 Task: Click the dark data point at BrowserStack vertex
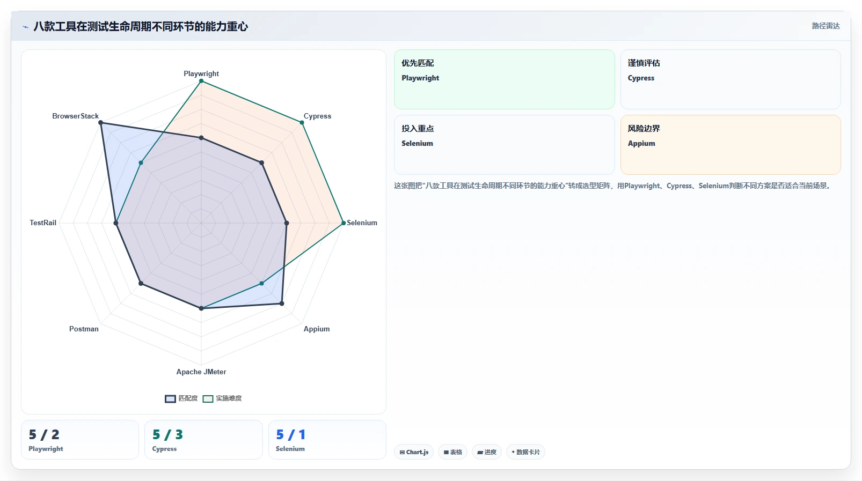(101, 123)
